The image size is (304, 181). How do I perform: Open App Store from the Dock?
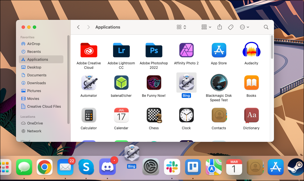(x=275, y=167)
